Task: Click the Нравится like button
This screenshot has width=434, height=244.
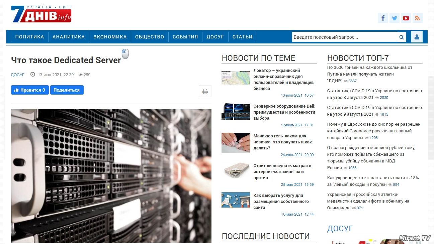Action: [x=30, y=90]
